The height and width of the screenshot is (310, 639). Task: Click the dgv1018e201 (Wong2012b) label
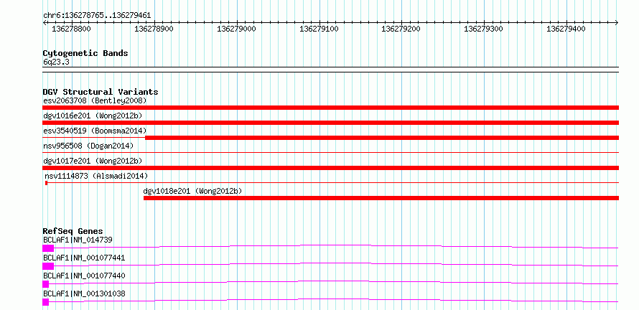pos(192,191)
